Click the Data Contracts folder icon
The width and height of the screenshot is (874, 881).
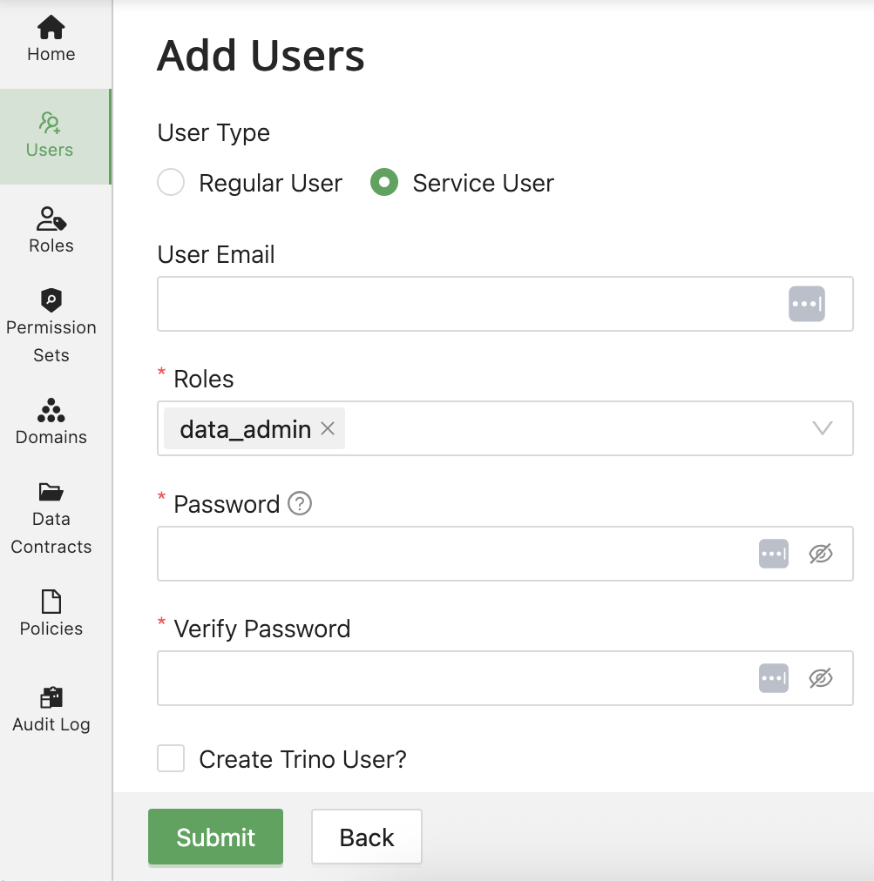click(x=50, y=494)
